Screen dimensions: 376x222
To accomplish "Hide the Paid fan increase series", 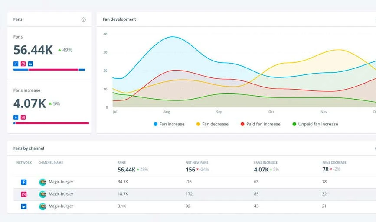I will coord(260,124).
